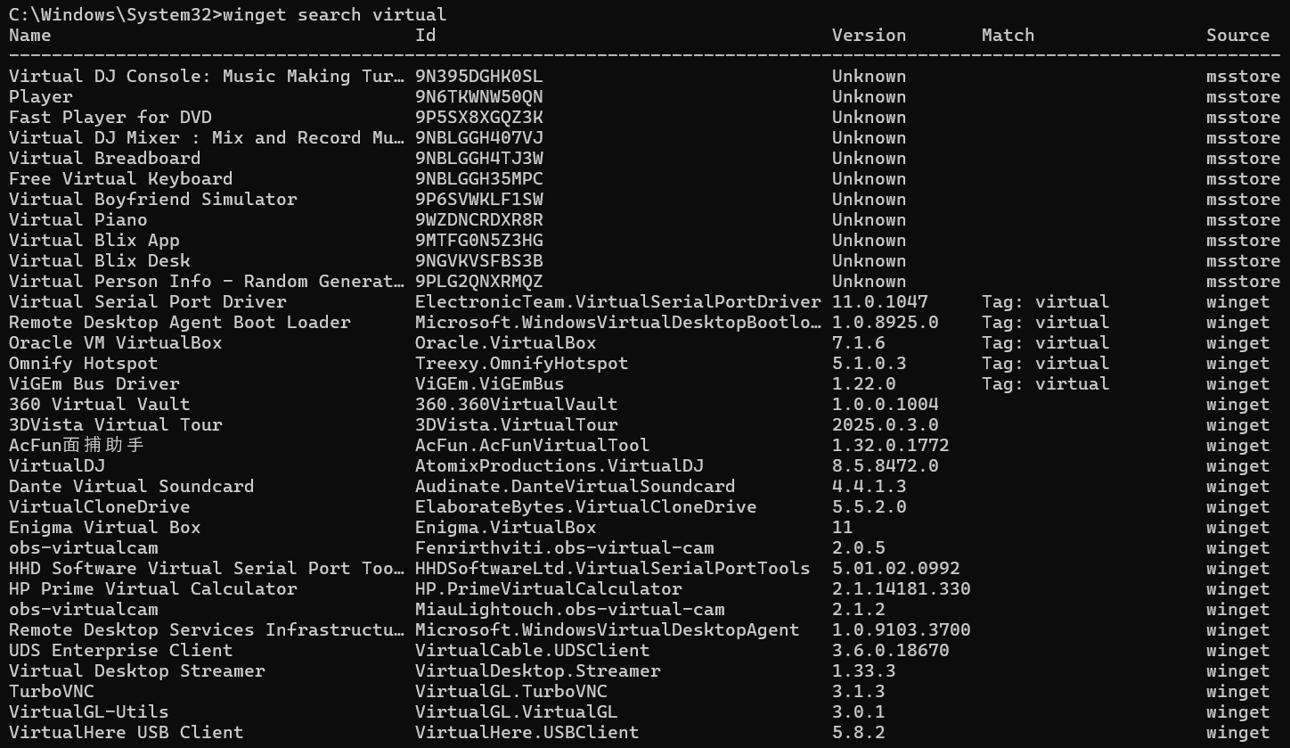Click 'Tag: virtual' on Omnify Hotspot row
The height and width of the screenshot is (748, 1290).
[1045, 363]
